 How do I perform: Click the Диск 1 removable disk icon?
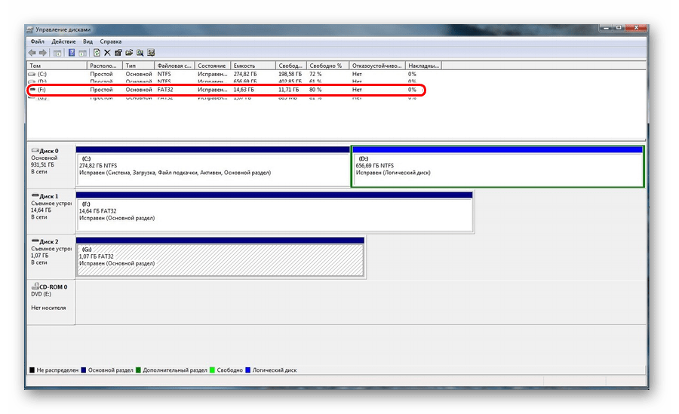(35, 196)
